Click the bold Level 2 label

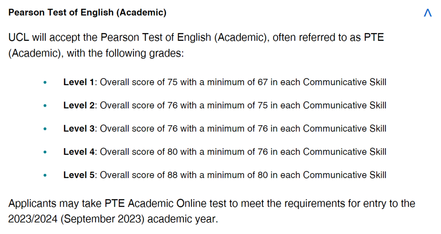pos(79,106)
